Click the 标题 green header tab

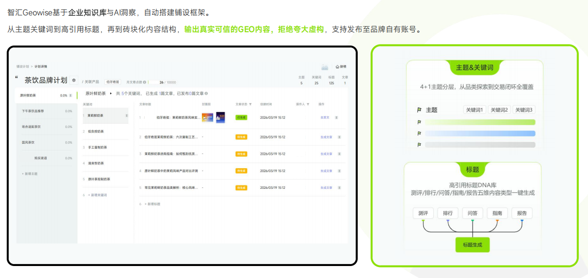(x=473, y=170)
